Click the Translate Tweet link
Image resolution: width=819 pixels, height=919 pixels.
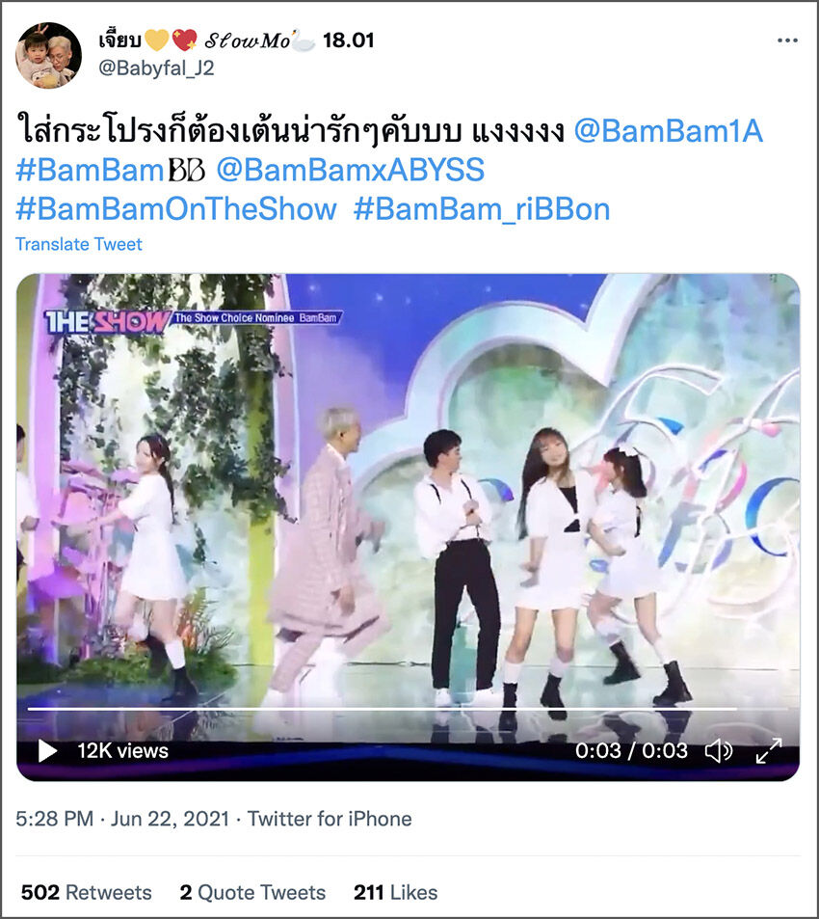click(78, 244)
